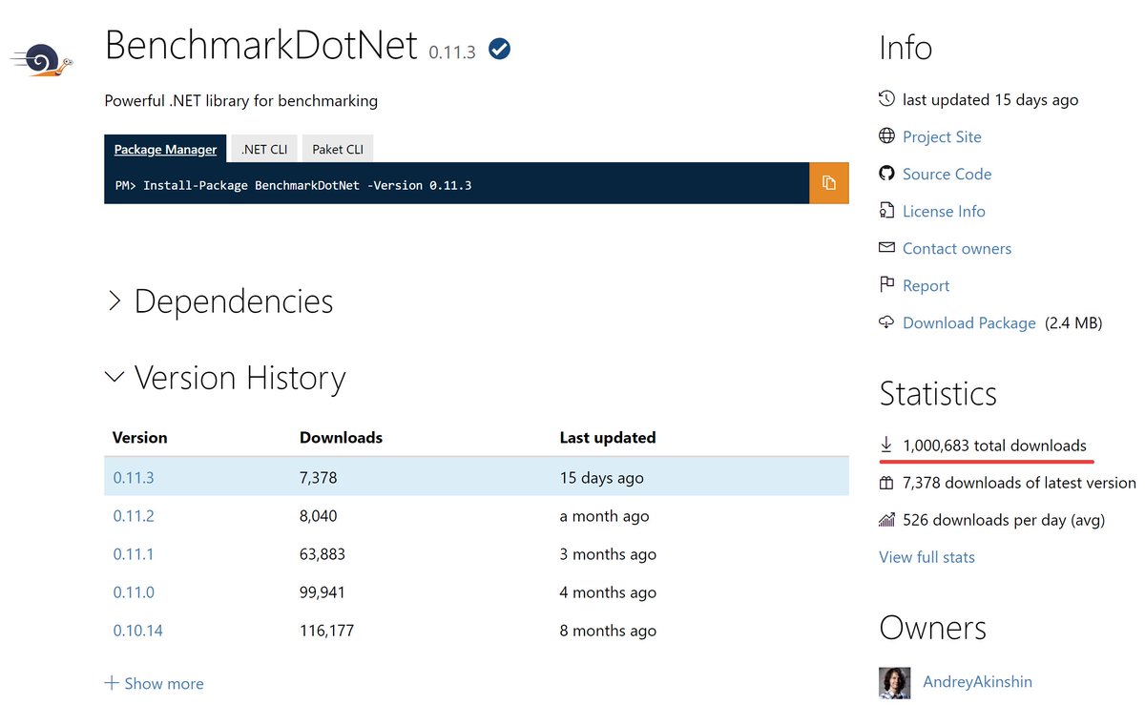
Task: Click the cloud download icon
Action: click(x=886, y=322)
